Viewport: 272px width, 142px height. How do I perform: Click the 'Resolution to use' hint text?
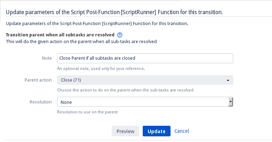87,112
